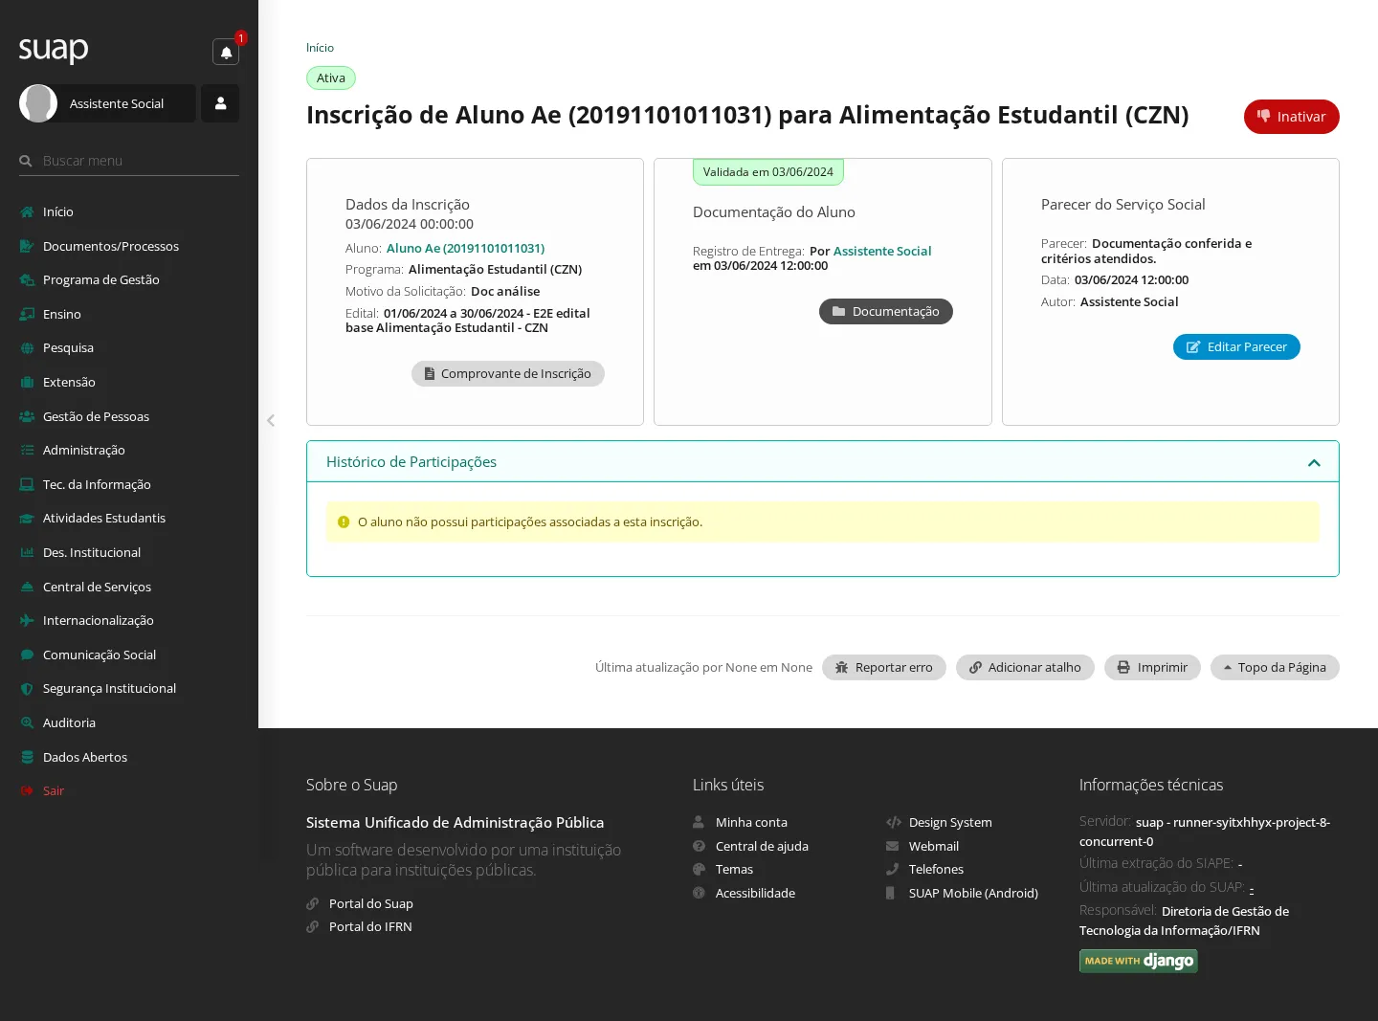Click the Administração list icon
Viewport: 1378px width, 1021px height.
click(x=27, y=450)
